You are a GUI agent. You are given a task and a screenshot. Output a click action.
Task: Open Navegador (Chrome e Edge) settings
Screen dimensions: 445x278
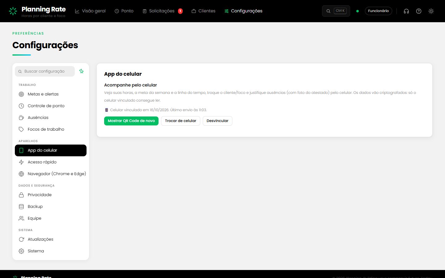coord(51,174)
